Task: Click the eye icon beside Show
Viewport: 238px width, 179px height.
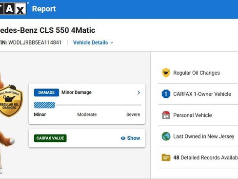Action: tap(123, 138)
